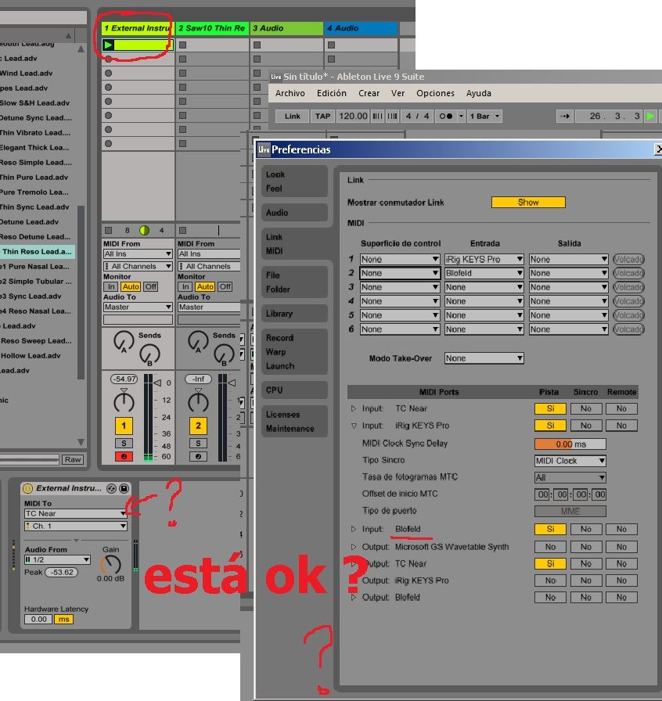
Task: Switch to Audio preferences tab
Action: tap(294, 213)
